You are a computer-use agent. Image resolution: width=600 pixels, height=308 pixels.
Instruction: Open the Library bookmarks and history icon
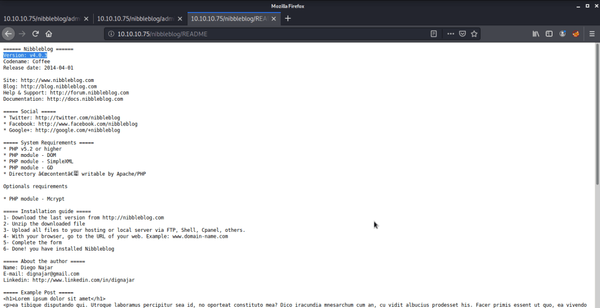(x=535, y=34)
